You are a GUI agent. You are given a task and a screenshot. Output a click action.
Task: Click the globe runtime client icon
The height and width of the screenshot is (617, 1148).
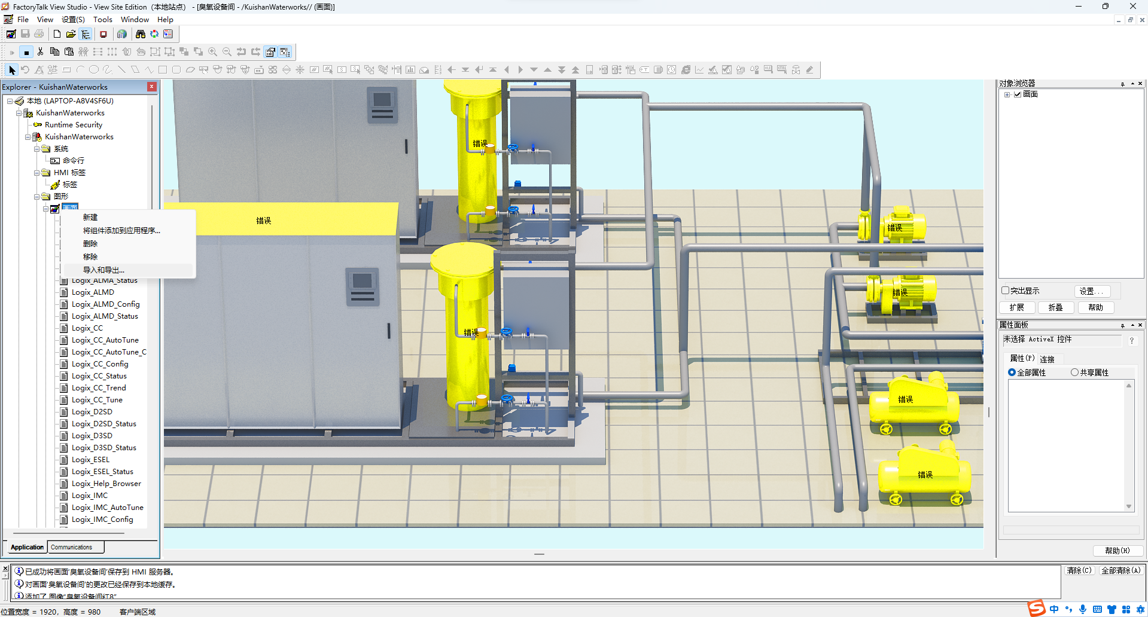click(122, 34)
